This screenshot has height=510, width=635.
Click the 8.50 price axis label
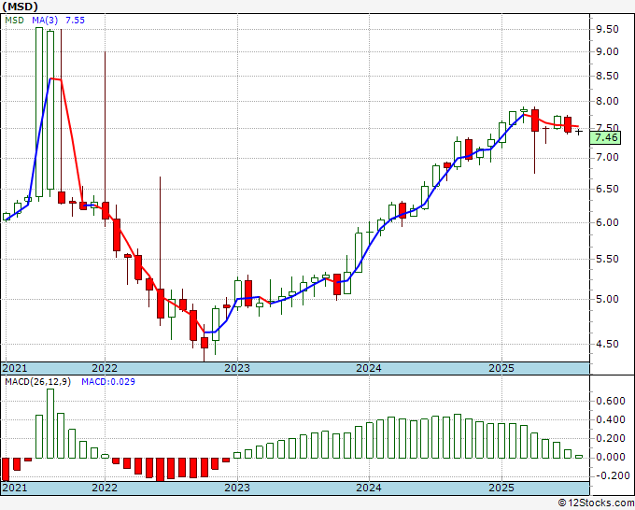(x=607, y=76)
